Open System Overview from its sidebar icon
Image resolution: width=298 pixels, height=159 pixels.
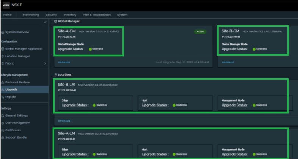(x=3, y=32)
